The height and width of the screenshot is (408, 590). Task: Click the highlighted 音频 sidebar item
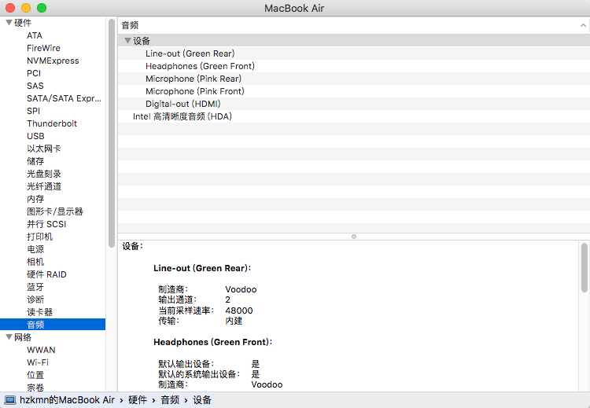(x=53, y=325)
